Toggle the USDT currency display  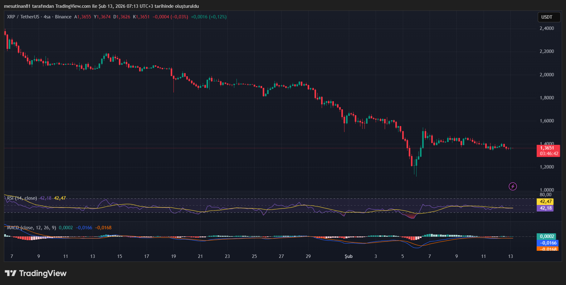click(x=549, y=17)
